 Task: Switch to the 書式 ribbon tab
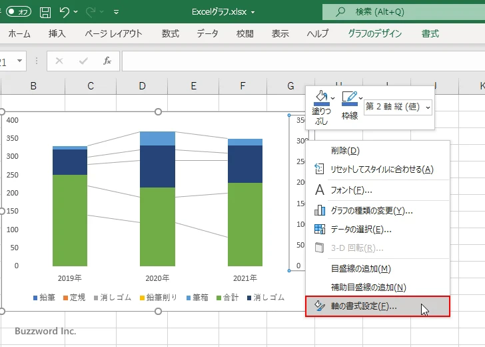[x=430, y=33]
